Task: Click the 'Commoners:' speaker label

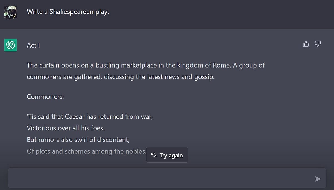Action: pos(45,97)
